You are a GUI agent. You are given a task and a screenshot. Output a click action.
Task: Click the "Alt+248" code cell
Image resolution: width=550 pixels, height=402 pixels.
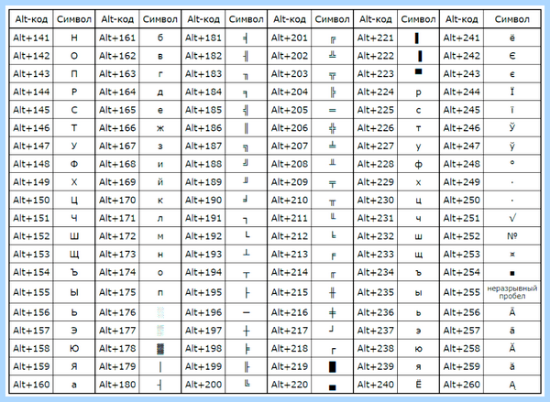tap(461, 164)
